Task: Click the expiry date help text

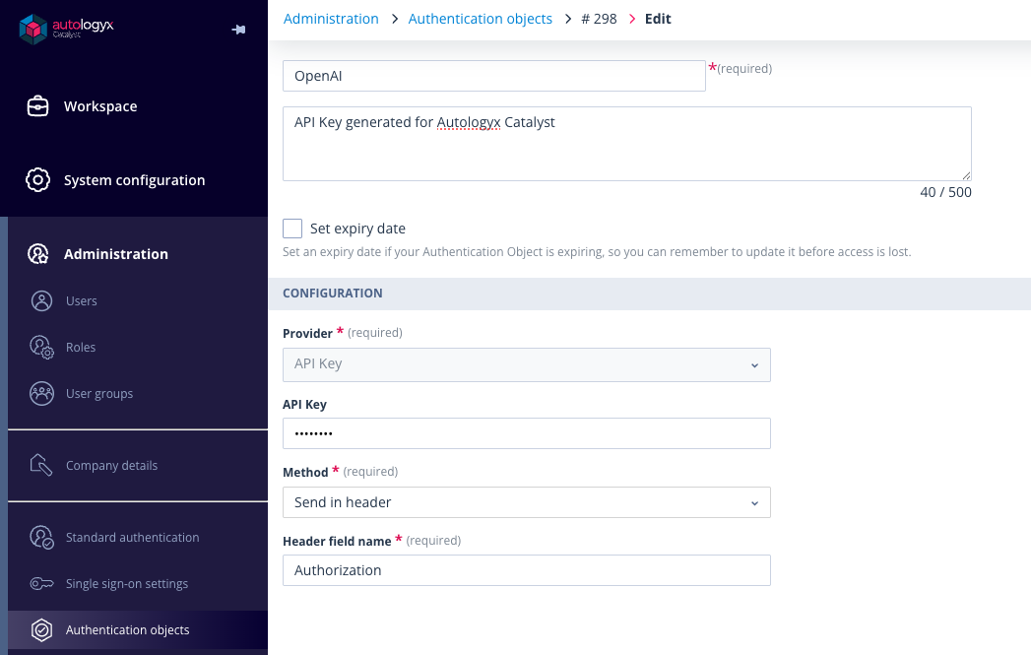Action: pos(597,252)
